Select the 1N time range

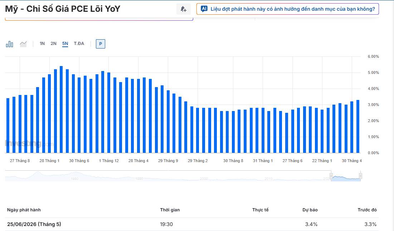point(42,44)
